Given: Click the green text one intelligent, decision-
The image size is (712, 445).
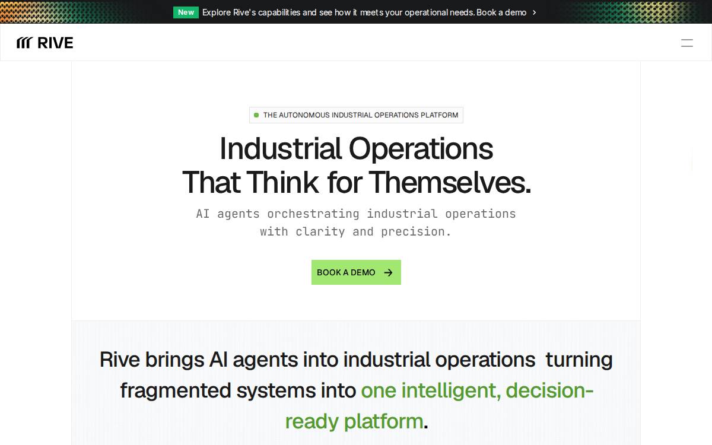Looking at the screenshot, I should tap(477, 390).
